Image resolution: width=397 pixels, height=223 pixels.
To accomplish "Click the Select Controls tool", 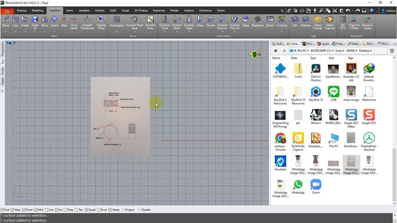I will [317, 23].
